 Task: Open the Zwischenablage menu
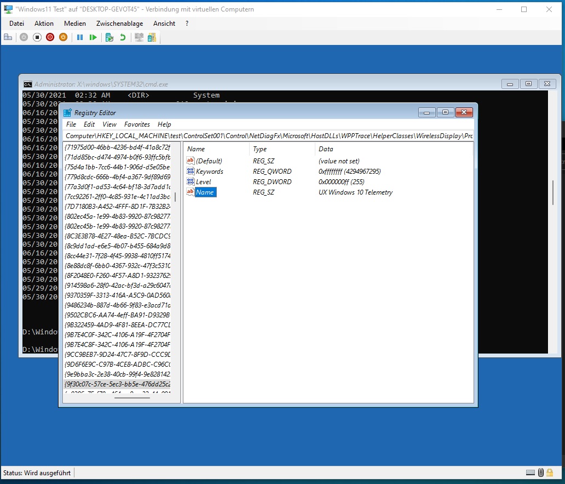point(119,24)
